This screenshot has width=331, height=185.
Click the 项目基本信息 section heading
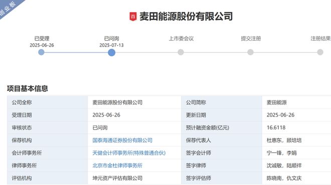28,88
